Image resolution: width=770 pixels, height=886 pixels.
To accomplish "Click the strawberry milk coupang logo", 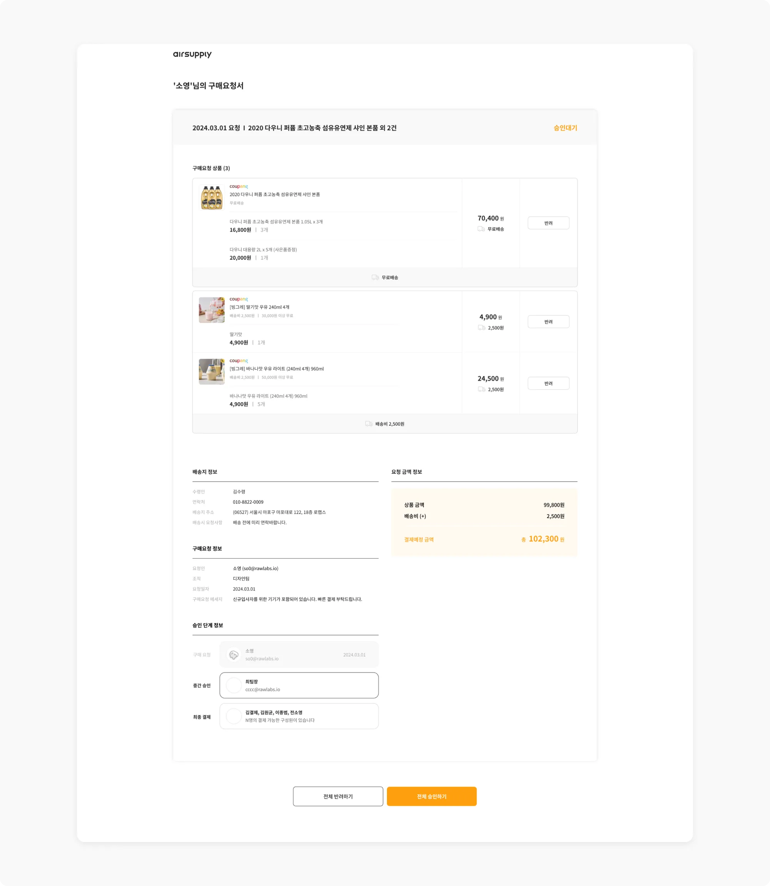I will click(238, 299).
